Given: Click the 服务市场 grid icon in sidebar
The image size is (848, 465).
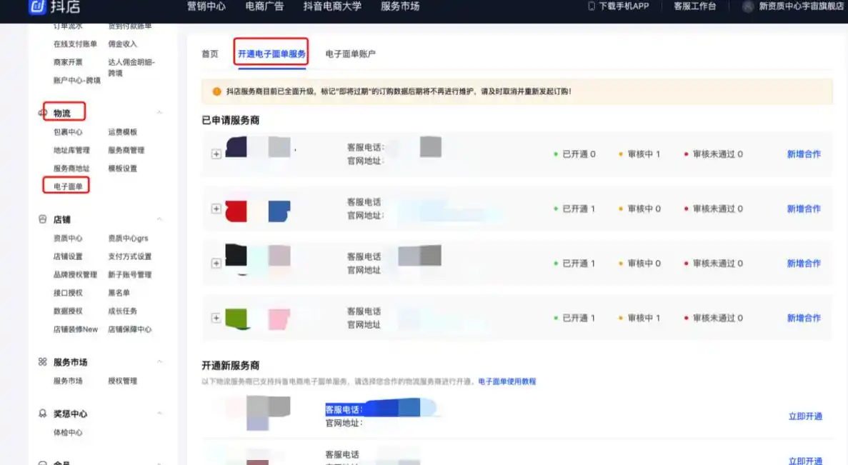Looking at the screenshot, I should pyautogui.click(x=42, y=362).
